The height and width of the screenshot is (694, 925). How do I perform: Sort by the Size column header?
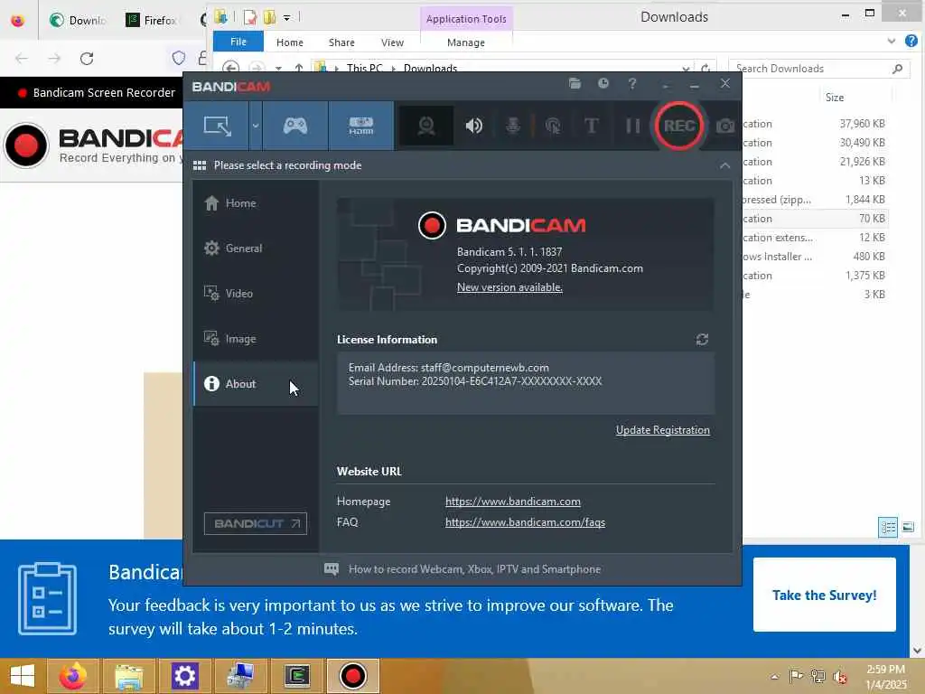tap(834, 98)
